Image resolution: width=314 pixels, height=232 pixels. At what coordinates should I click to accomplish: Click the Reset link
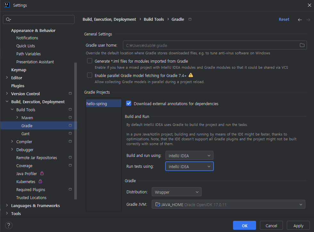click(x=284, y=19)
